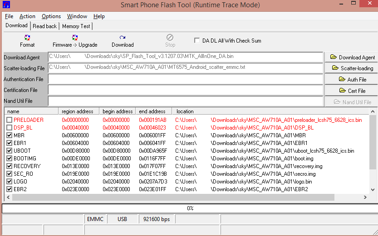Uncheck the EBR1 checkbox
The height and width of the screenshot is (236, 378).
tap(9, 143)
